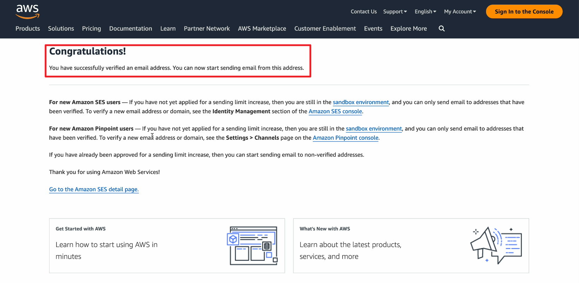Open the Products menu
This screenshot has height=283, width=579.
point(28,29)
